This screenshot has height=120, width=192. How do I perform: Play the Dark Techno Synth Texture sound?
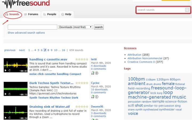pyautogui.click(x=6, y=94)
